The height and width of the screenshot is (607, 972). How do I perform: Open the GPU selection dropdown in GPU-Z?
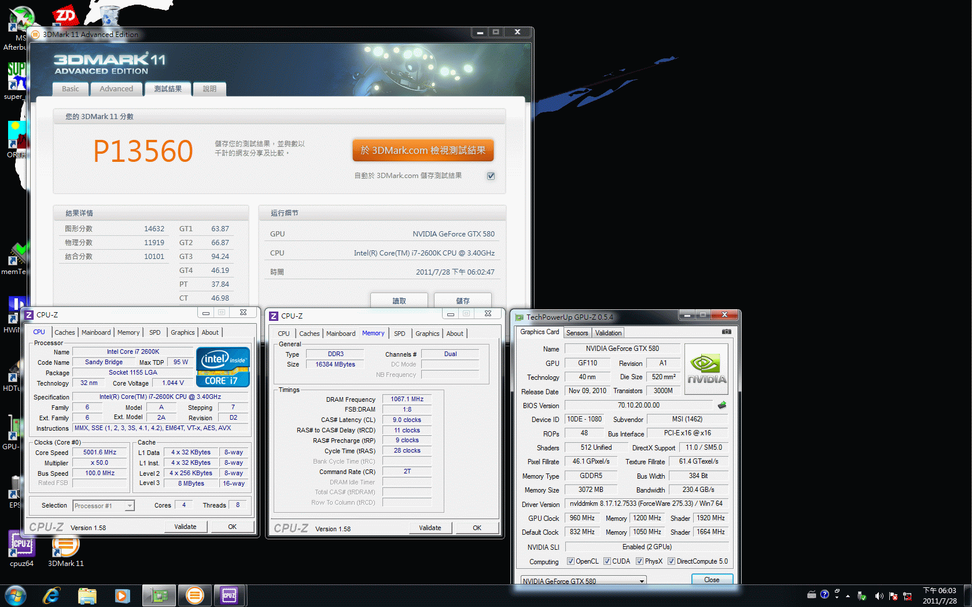point(583,580)
